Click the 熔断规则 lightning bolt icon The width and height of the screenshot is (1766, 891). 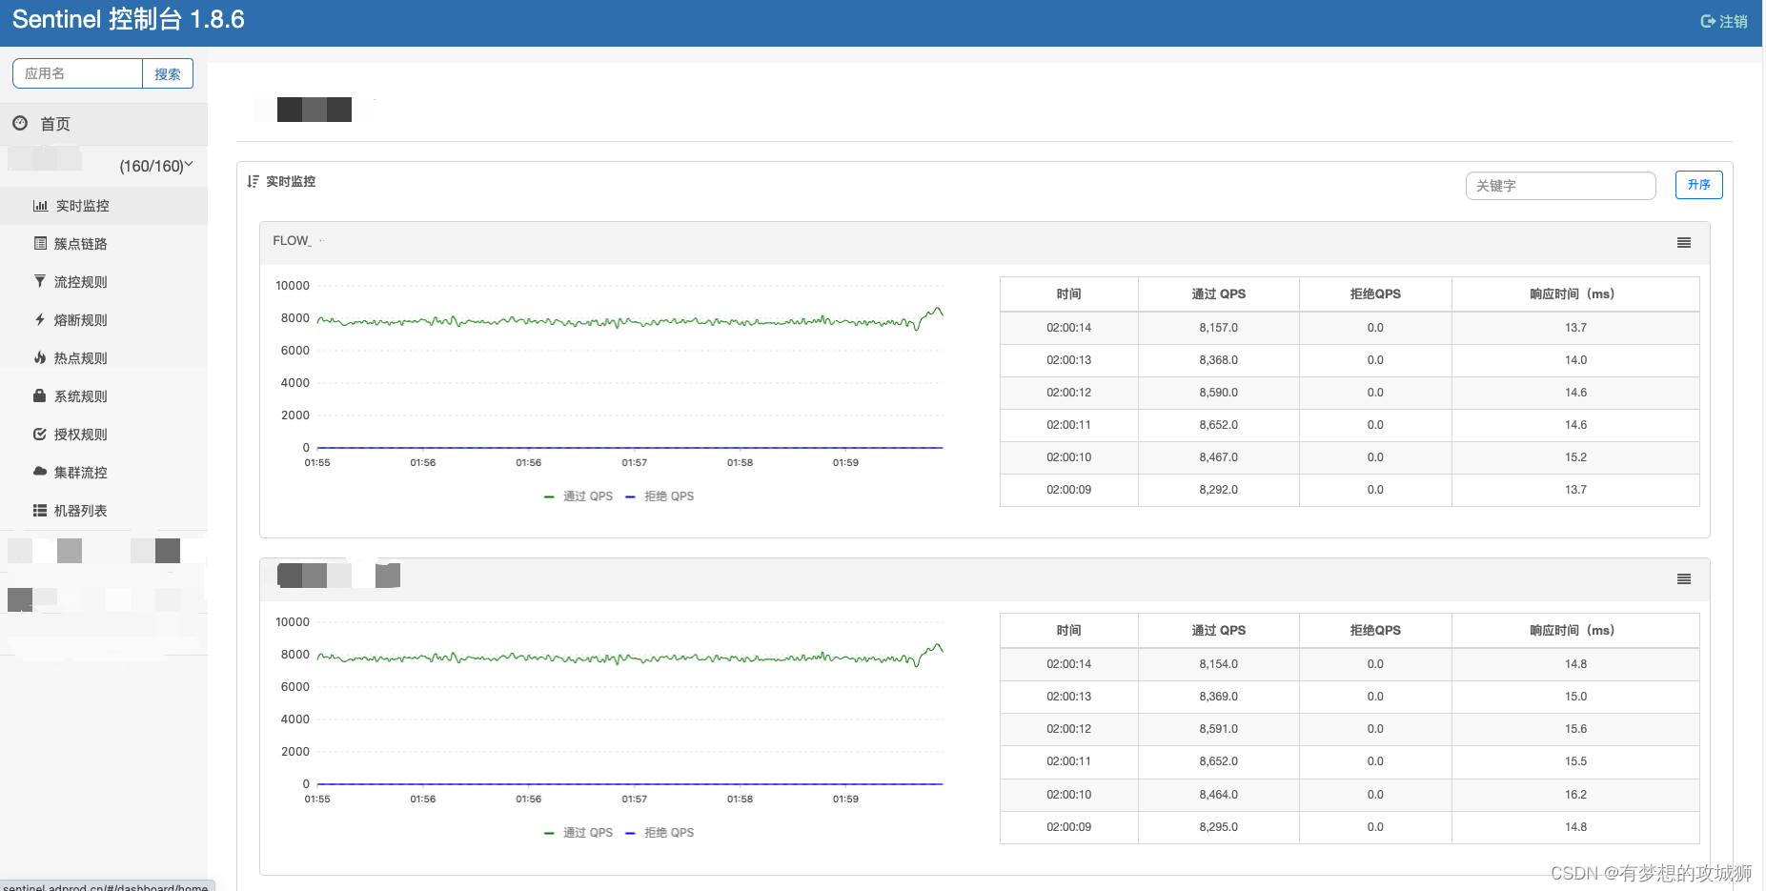40,319
